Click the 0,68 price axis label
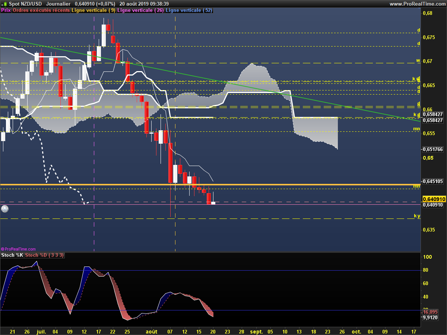This screenshot has height=335, width=447. click(427, 13)
